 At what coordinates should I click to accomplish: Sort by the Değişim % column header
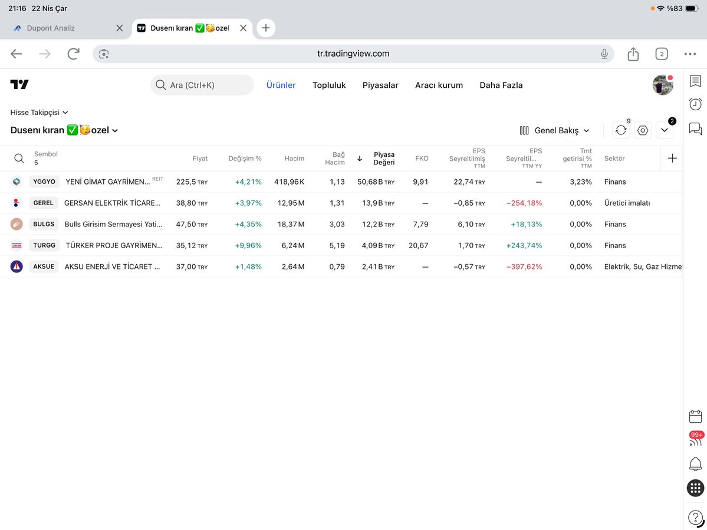[x=245, y=158]
